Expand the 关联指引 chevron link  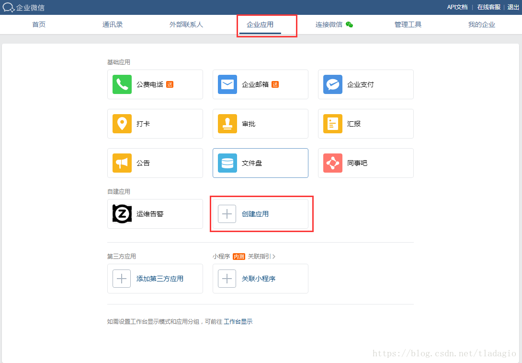click(x=261, y=257)
